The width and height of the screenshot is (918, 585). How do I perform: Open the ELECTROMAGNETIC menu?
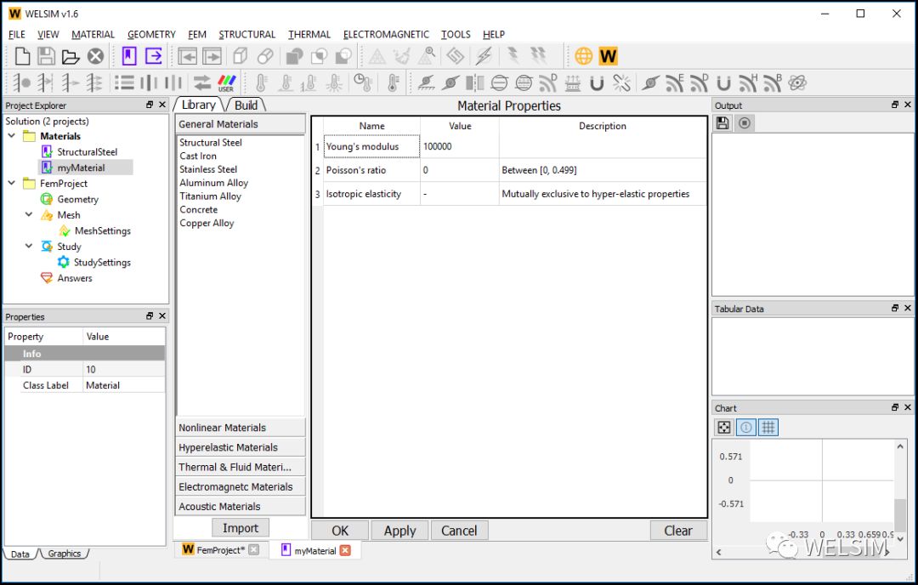pos(386,35)
